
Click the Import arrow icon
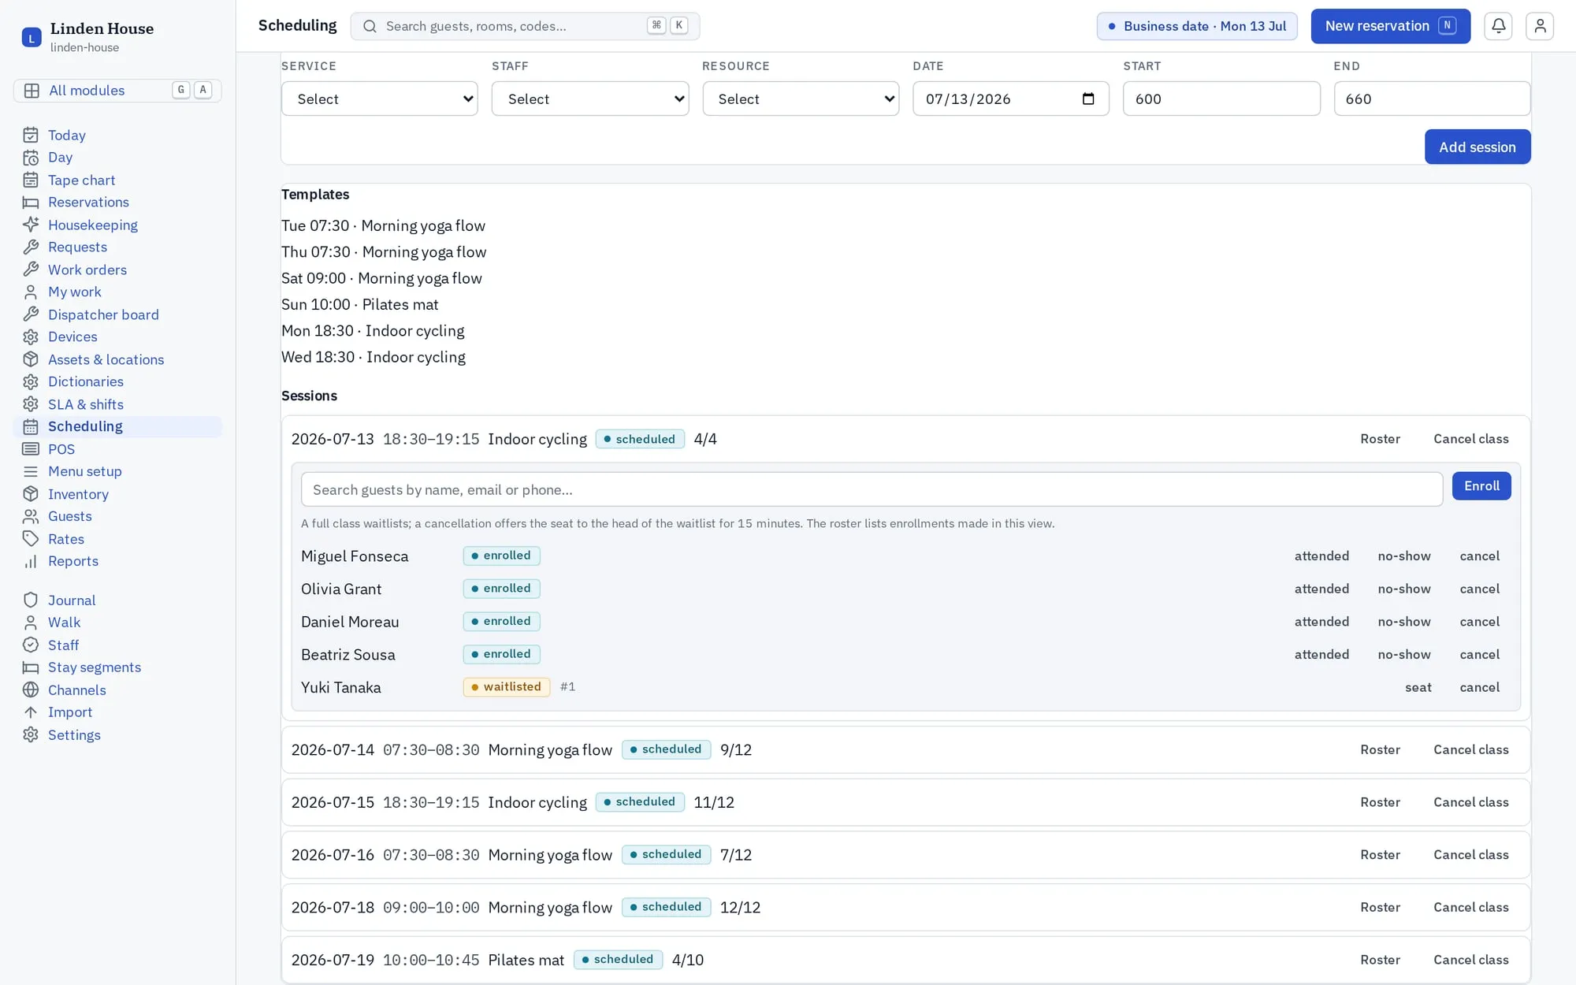(x=31, y=712)
